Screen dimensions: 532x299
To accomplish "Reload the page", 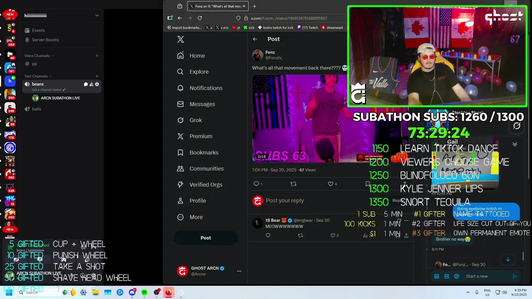I will 200,18.
